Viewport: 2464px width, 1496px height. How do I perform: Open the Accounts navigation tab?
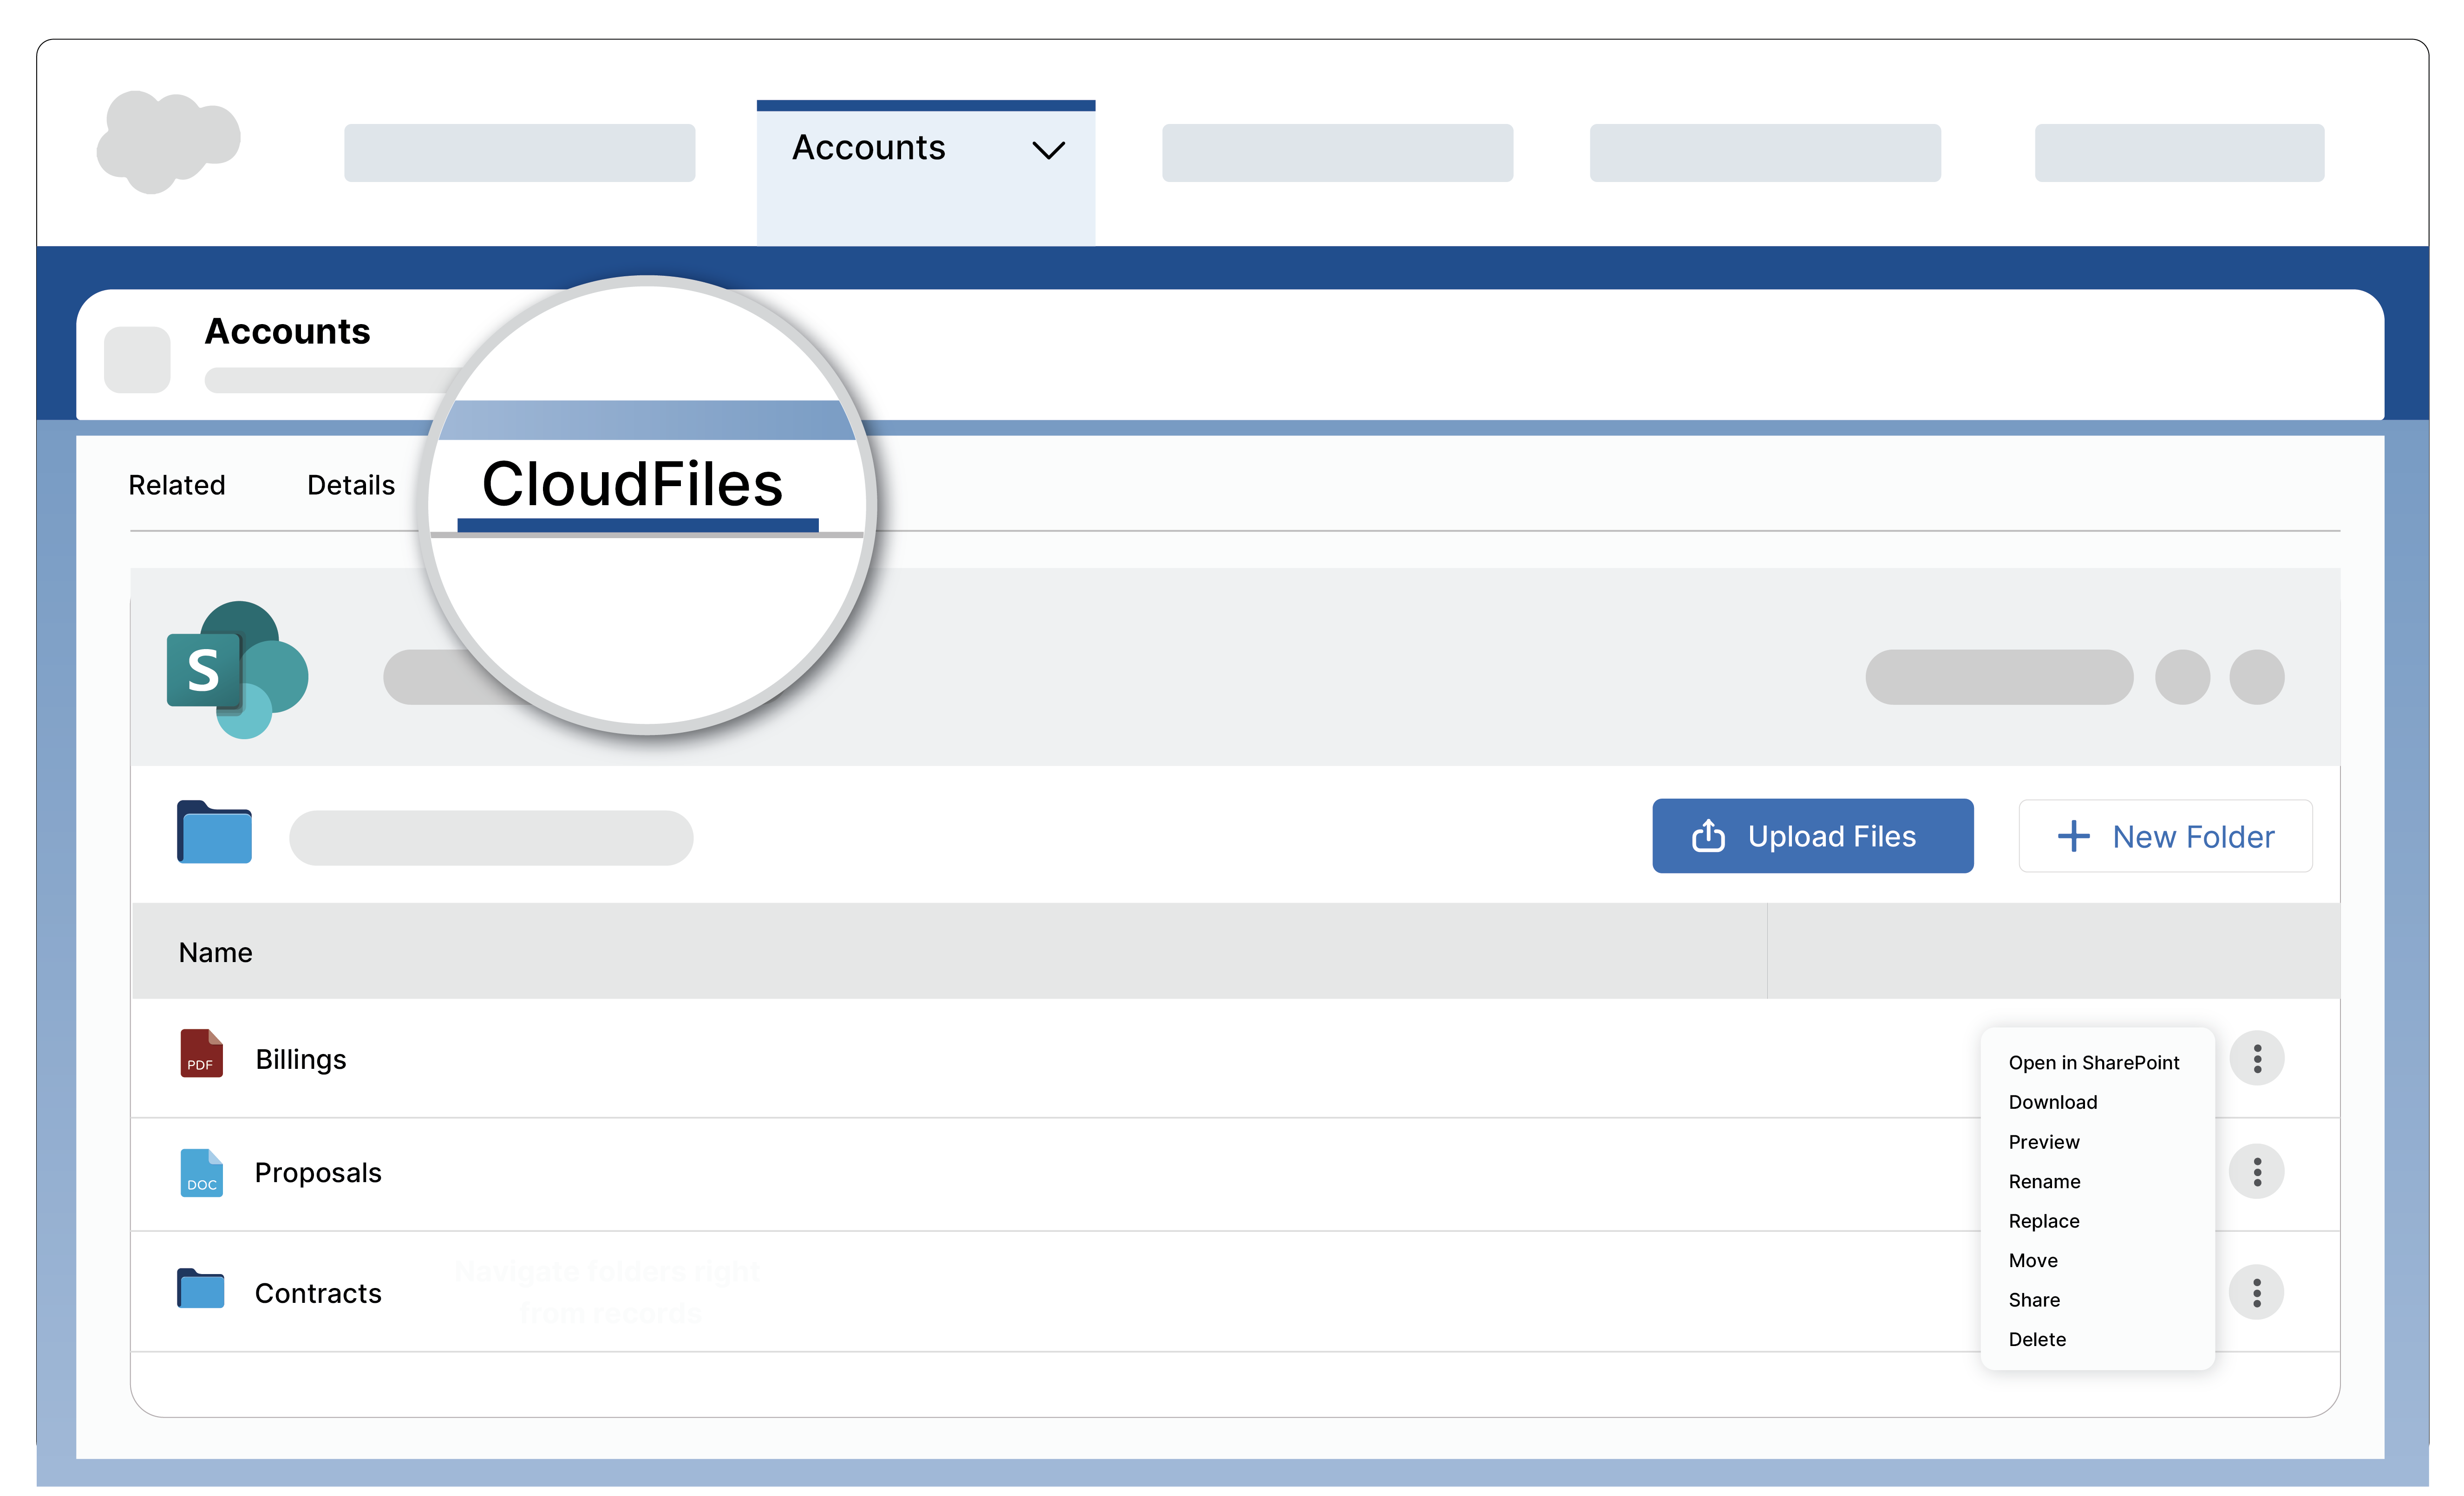[x=925, y=172]
